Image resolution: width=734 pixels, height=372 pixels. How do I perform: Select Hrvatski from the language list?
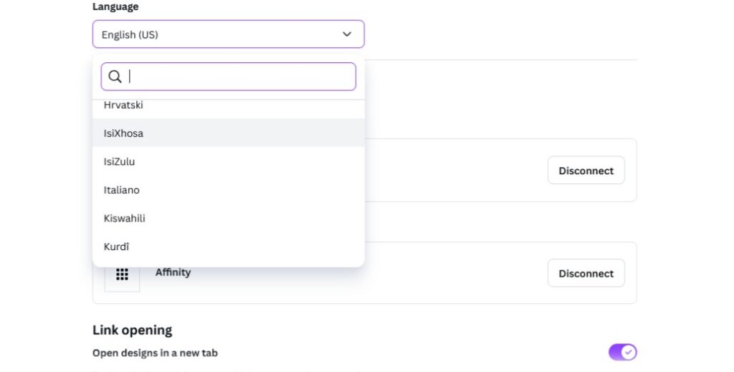click(123, 105)
